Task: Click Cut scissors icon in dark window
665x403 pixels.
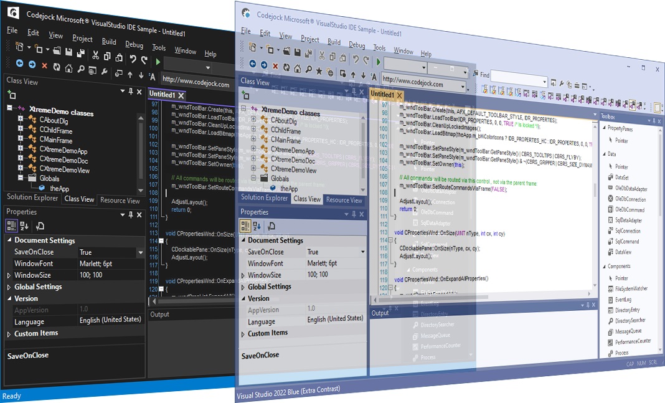Action: point(96,55)
